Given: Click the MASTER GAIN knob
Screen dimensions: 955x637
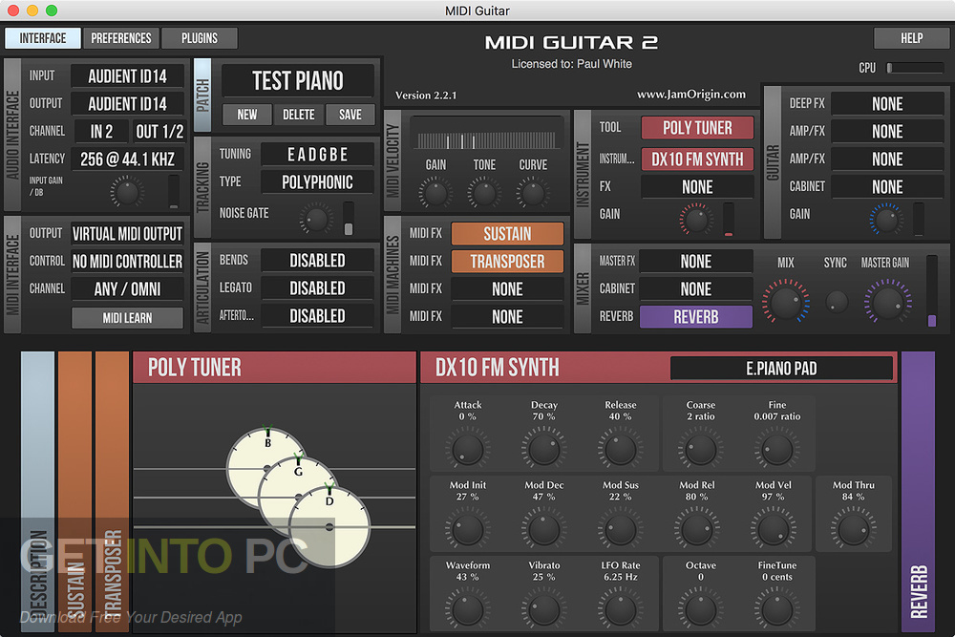Looking at the screenshot, I should 887,302.
